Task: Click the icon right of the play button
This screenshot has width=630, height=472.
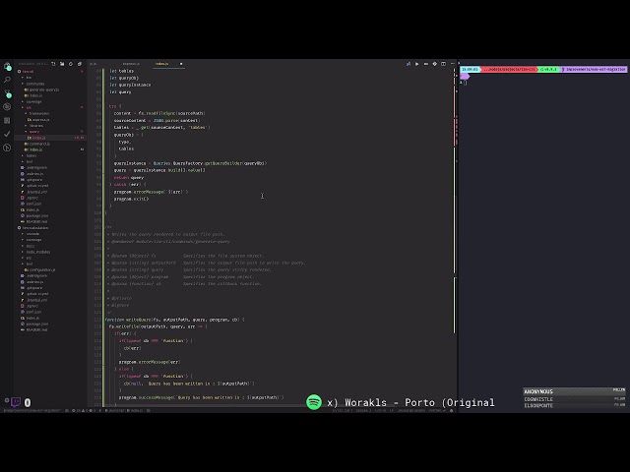Action: tap(426, 64)
